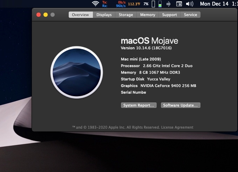
Task: Click the Yucca Valley startup disk name
Action: click(x=159, y=79)
